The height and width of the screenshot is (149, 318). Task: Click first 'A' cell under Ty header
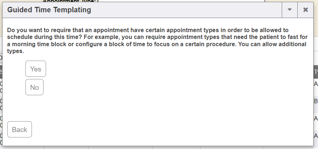315,84
